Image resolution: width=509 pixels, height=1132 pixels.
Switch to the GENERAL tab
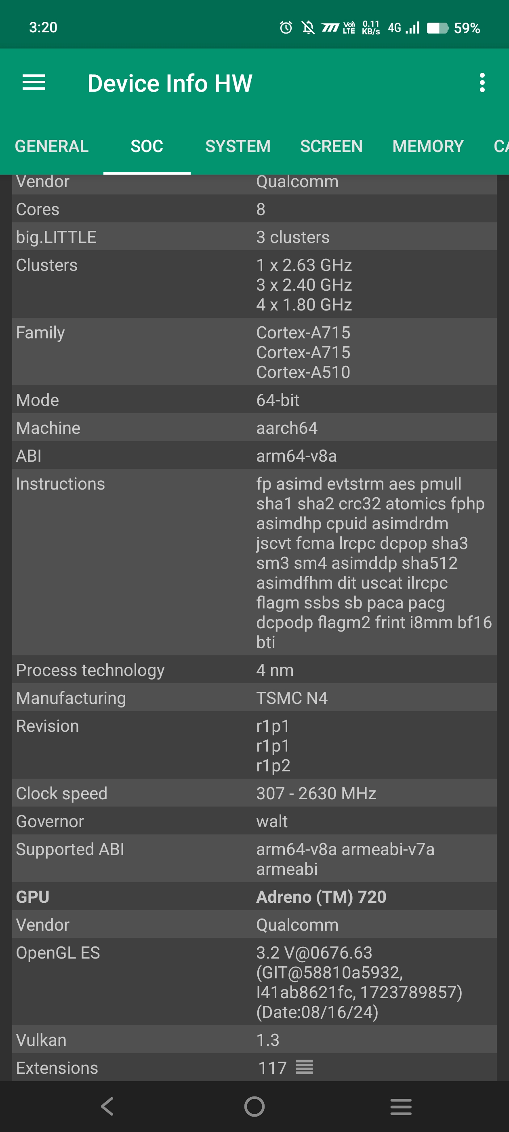click(52, 146)
